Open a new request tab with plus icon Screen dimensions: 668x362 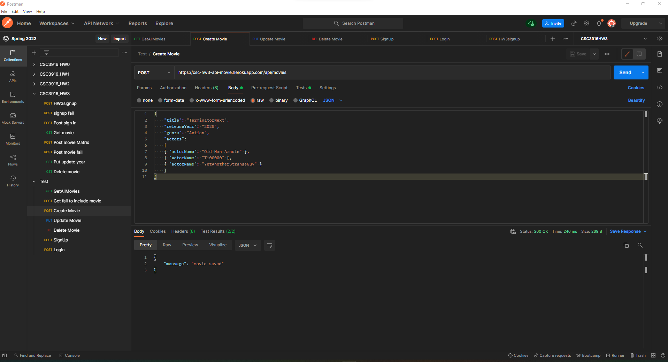pyautogui.click(x=553, y=39)
